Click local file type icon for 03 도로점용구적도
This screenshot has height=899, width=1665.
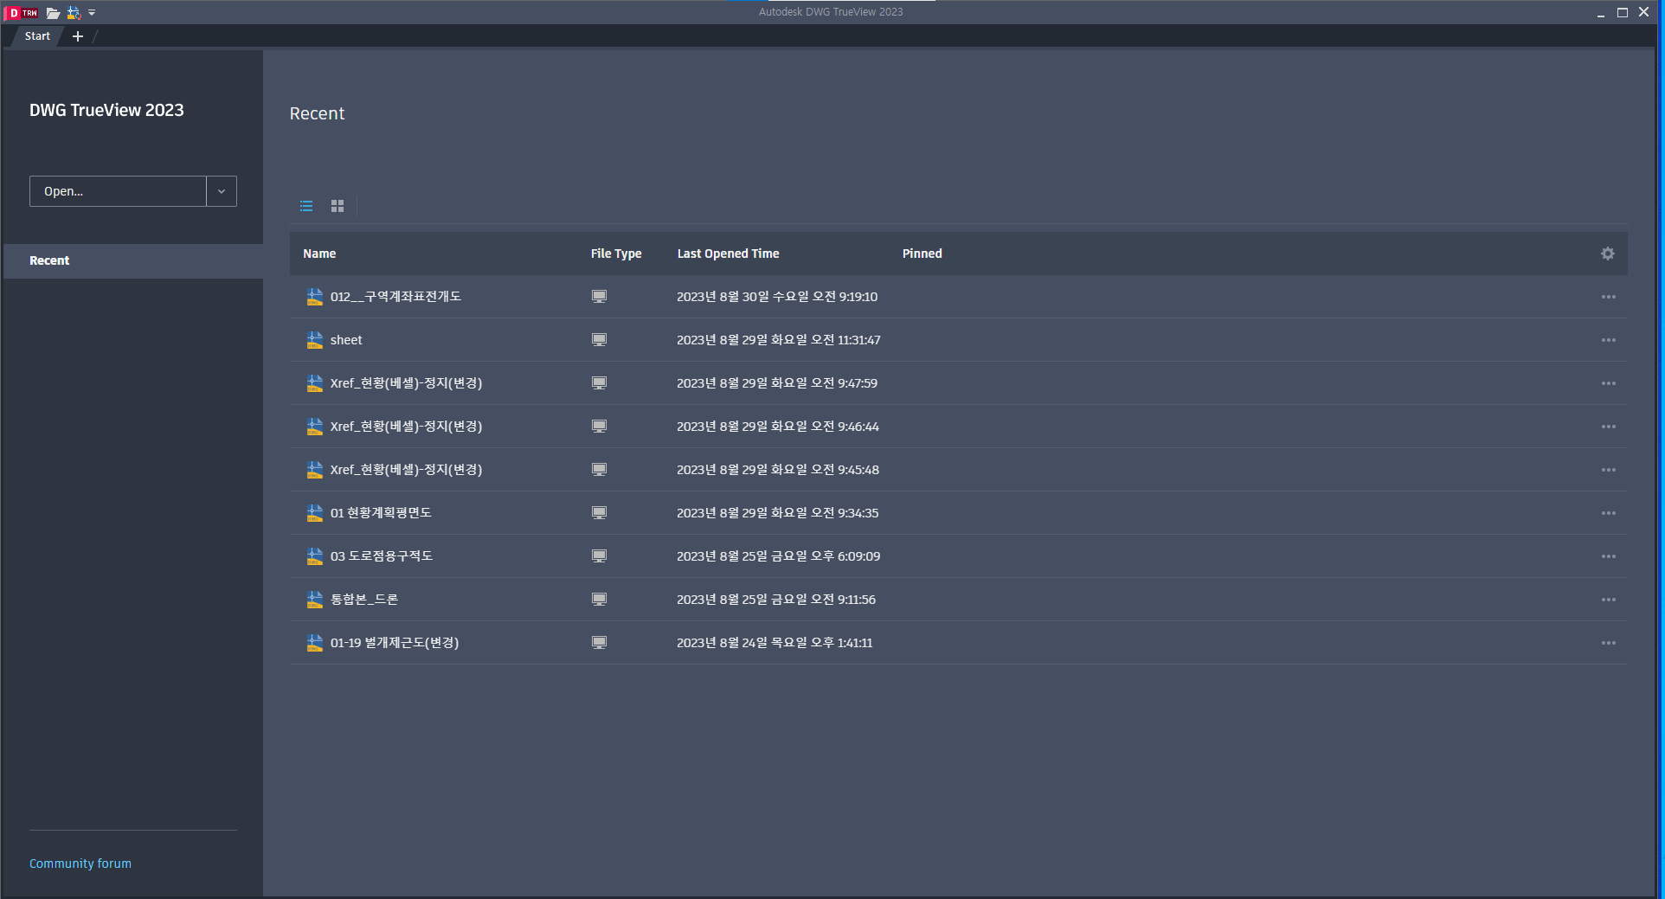(x=599, y=556)
